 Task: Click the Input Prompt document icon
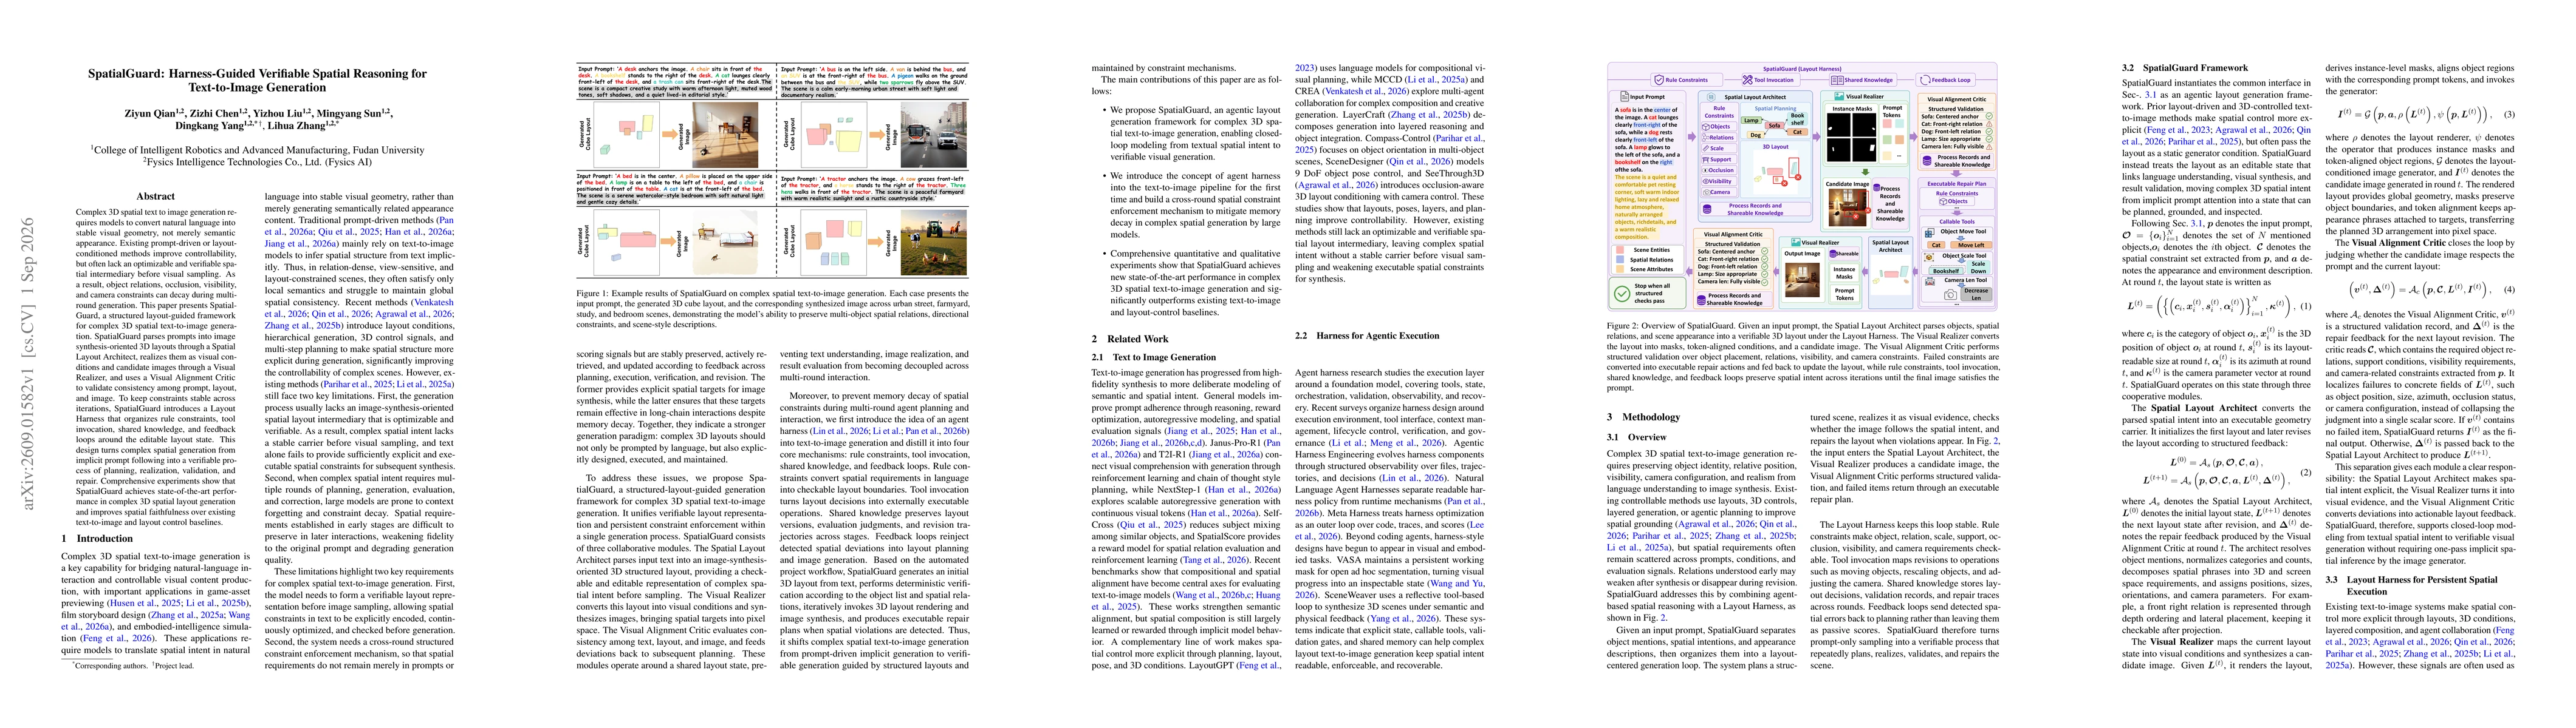pos(1625,96)
